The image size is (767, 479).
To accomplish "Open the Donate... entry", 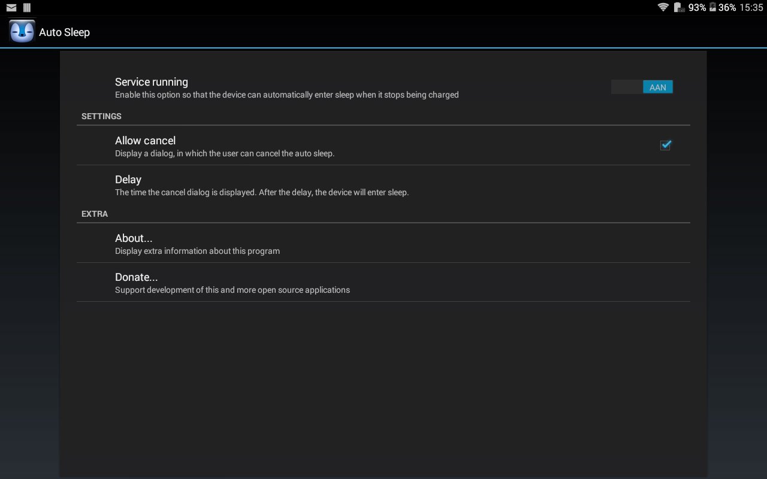I will coord(383,282).
